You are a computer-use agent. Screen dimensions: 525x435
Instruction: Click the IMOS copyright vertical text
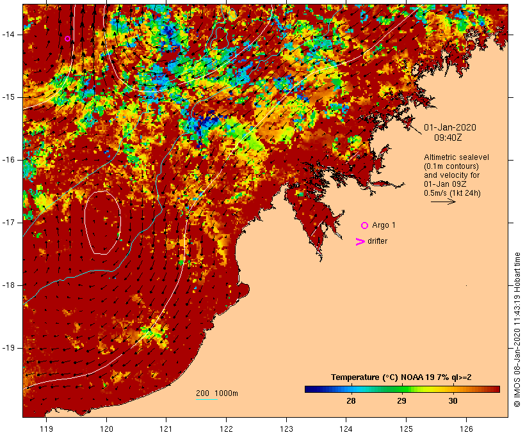pos(517,330)
